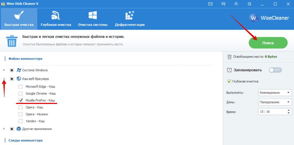Viewport: 294px width, 145px height.
Task: Check Microsoft Edge - Кеш
Action: (21, 87)
